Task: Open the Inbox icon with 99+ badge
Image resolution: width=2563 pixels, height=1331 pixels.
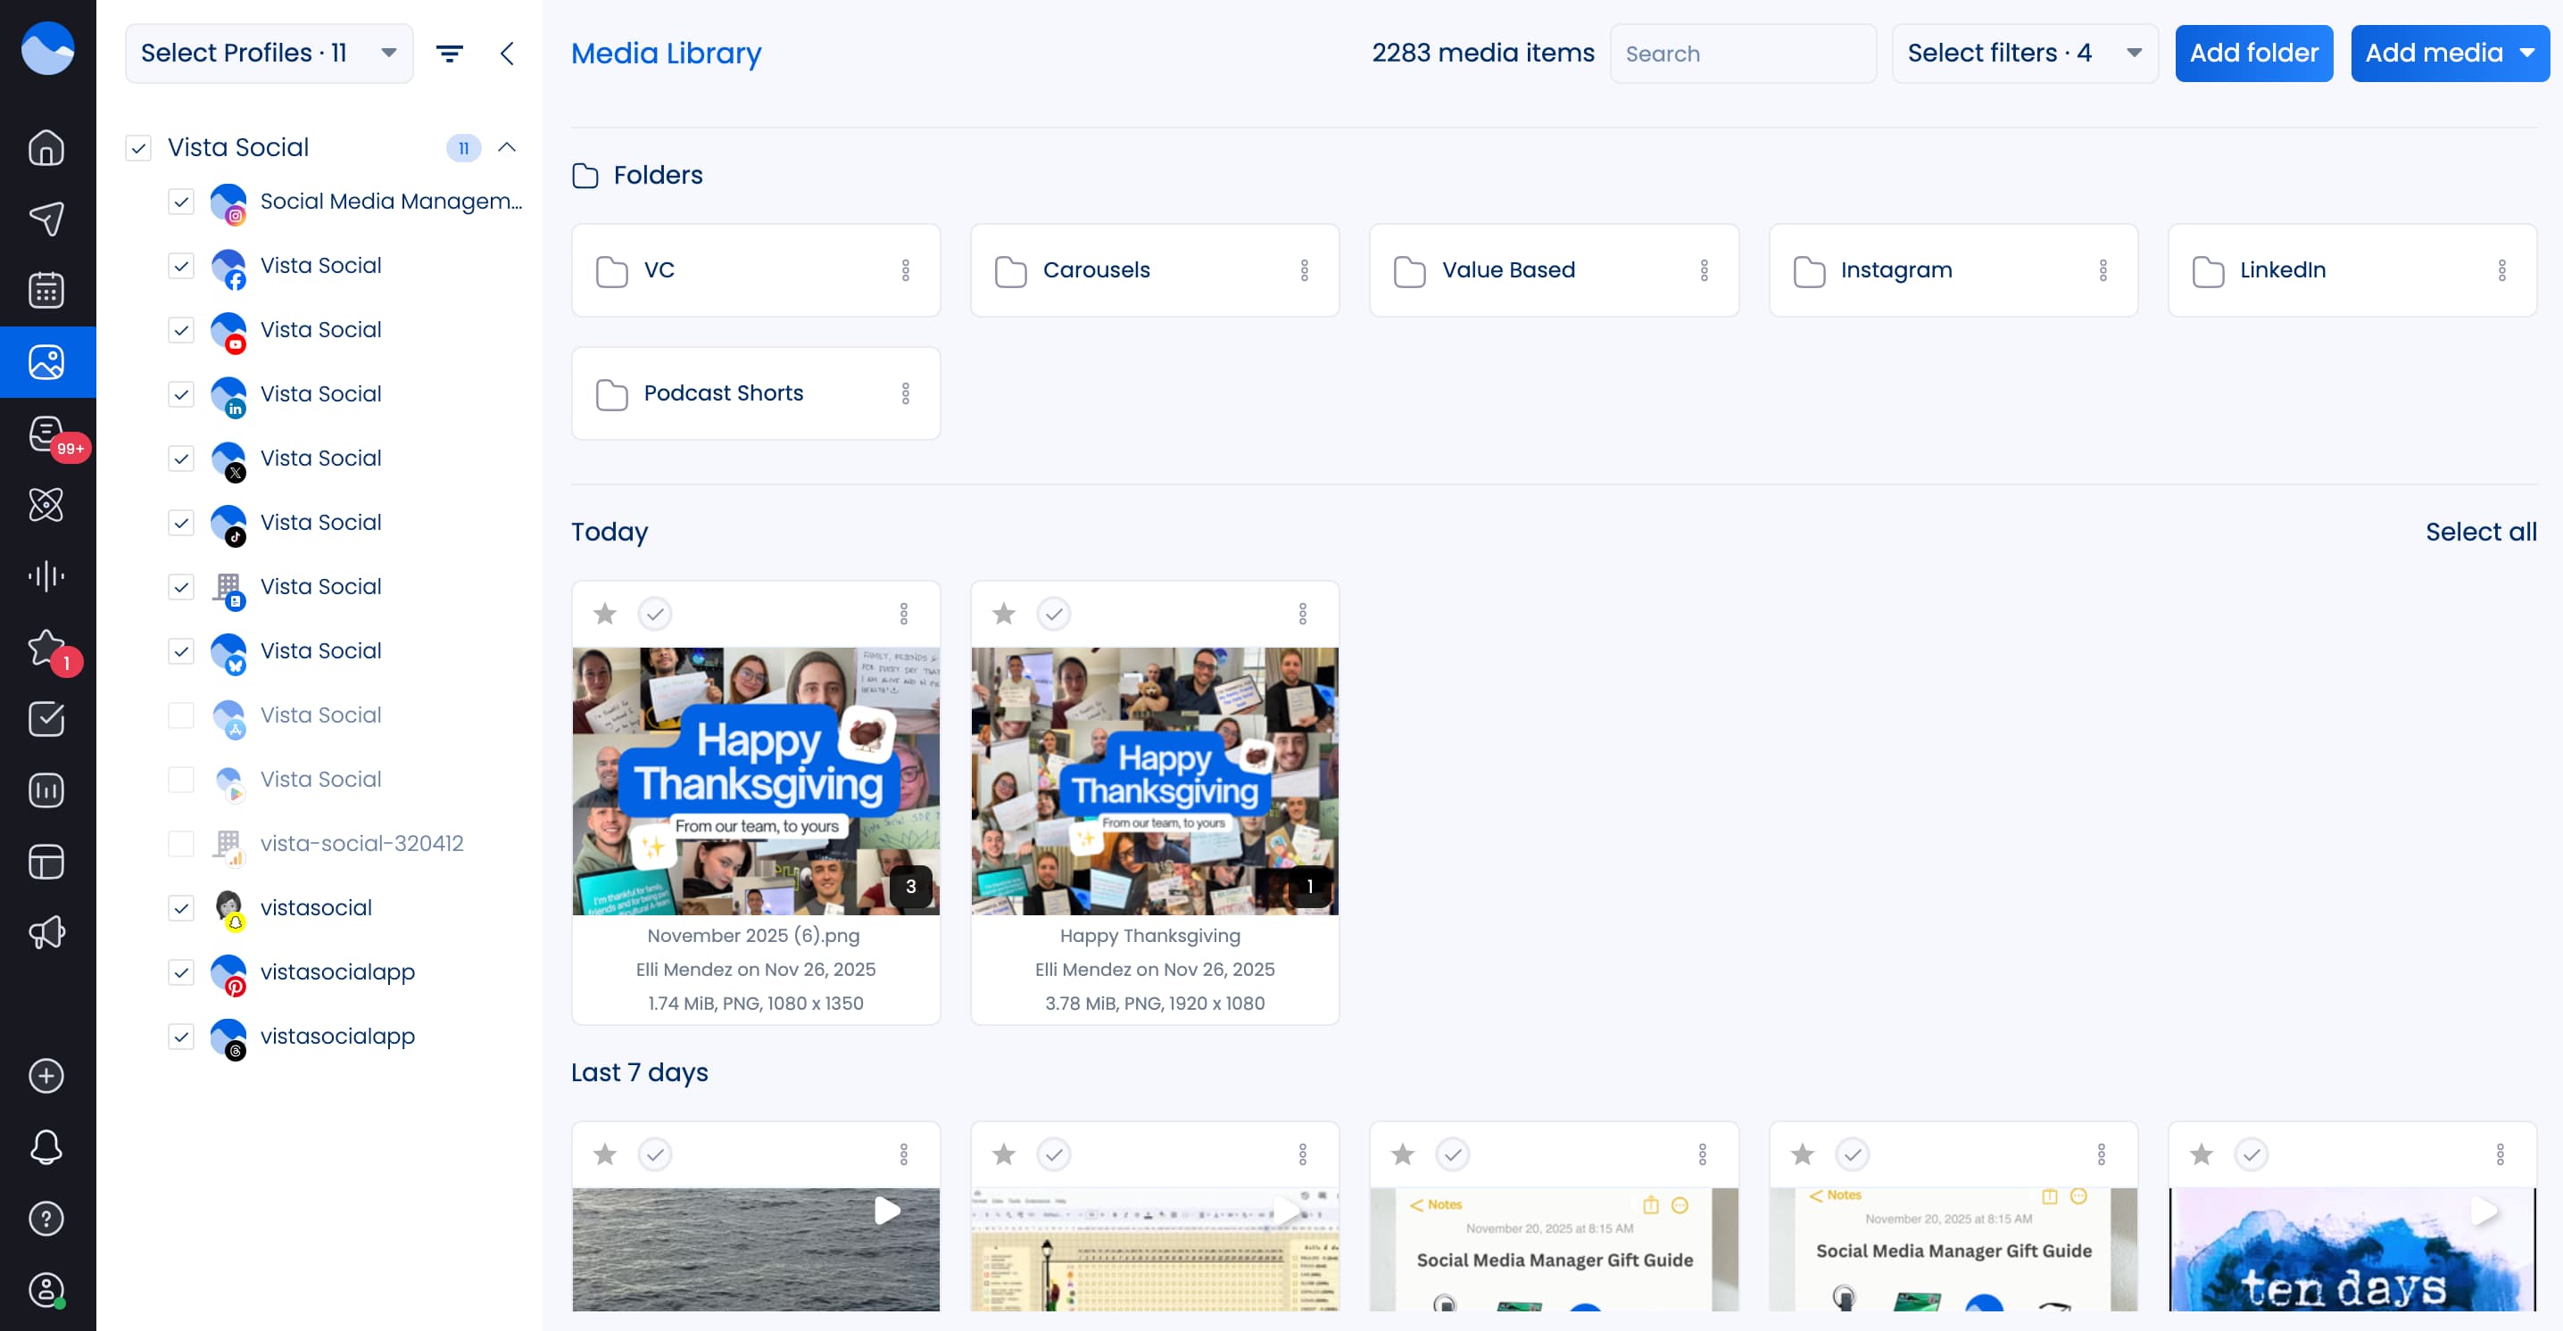Action: [x=46, y=433]
